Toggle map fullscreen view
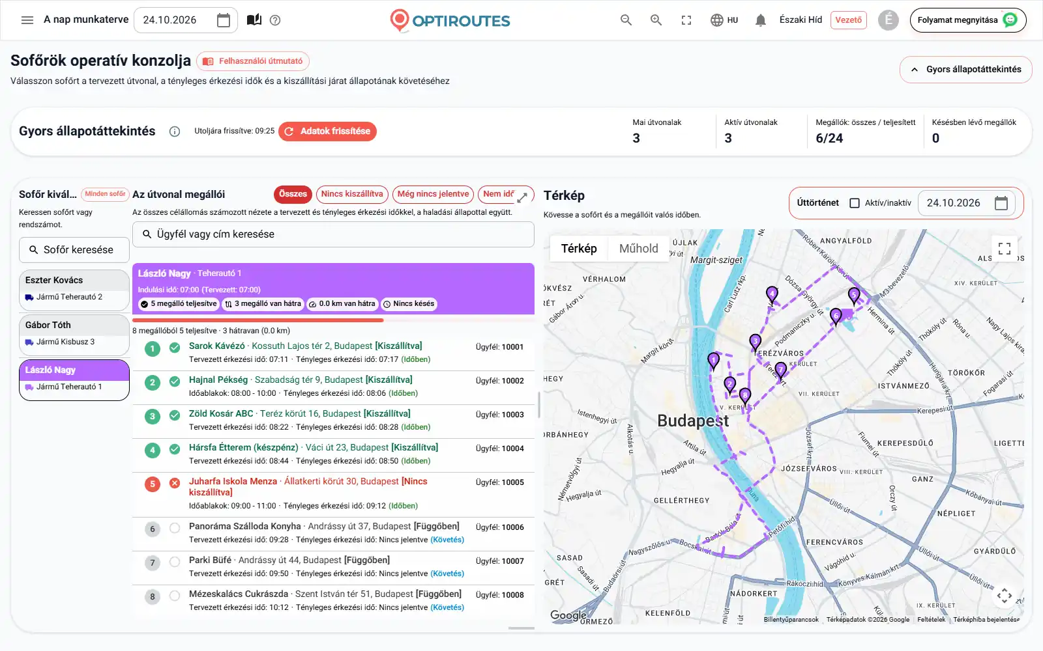Image resolution: width=1043 pixels, height=651 pixels. pyautogui.click(x=1005, y=249)
